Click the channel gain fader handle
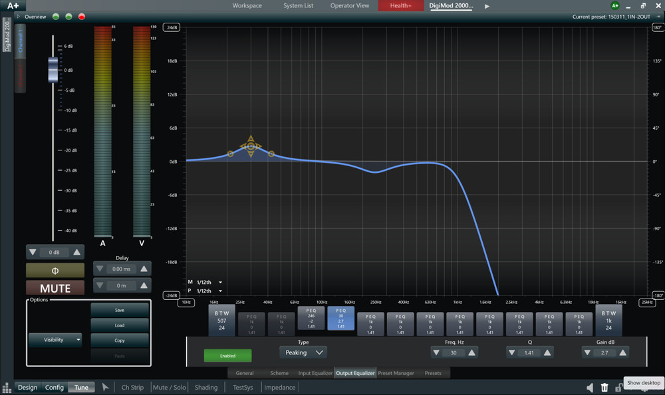The image size is (665, 395). click(53, 70)
